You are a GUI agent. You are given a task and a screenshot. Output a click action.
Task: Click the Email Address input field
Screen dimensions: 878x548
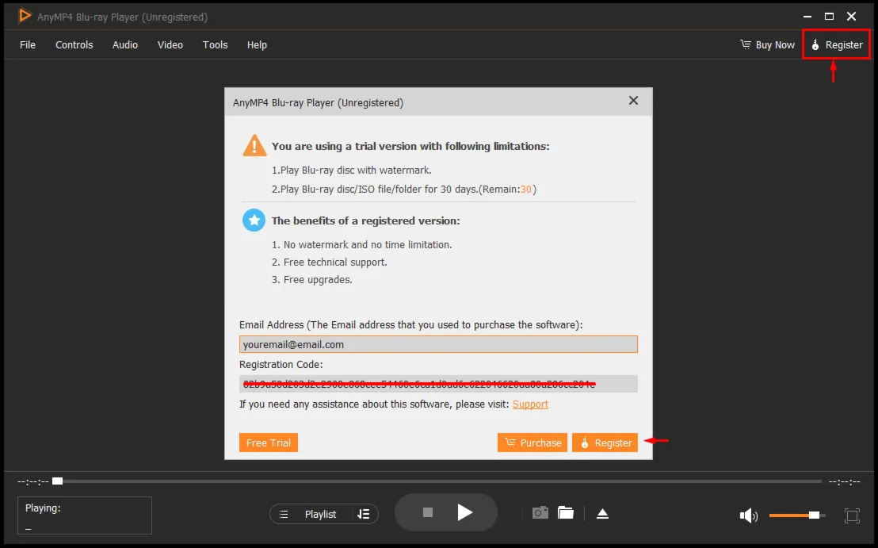point(438,344)
